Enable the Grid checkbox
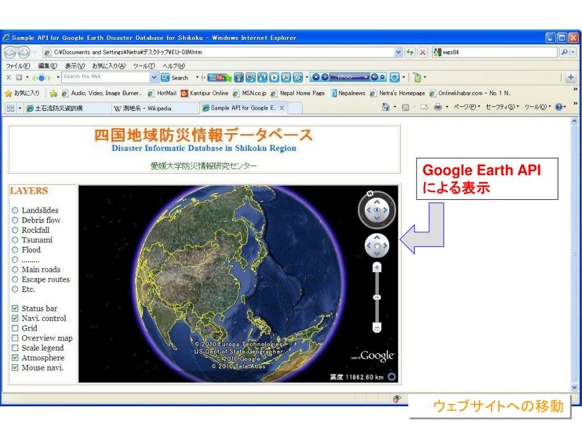Screen dimensions: 582x437 (15, 328)
